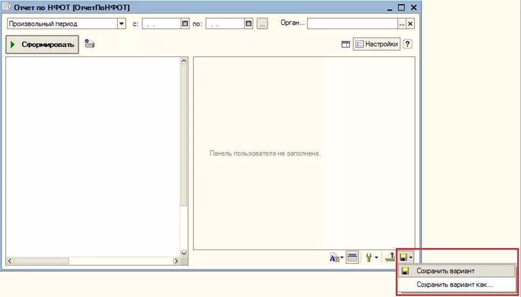Screen dimensions: 521x297
Task: Click the load variant folder icon with arrow
Action: coord(390,257)
